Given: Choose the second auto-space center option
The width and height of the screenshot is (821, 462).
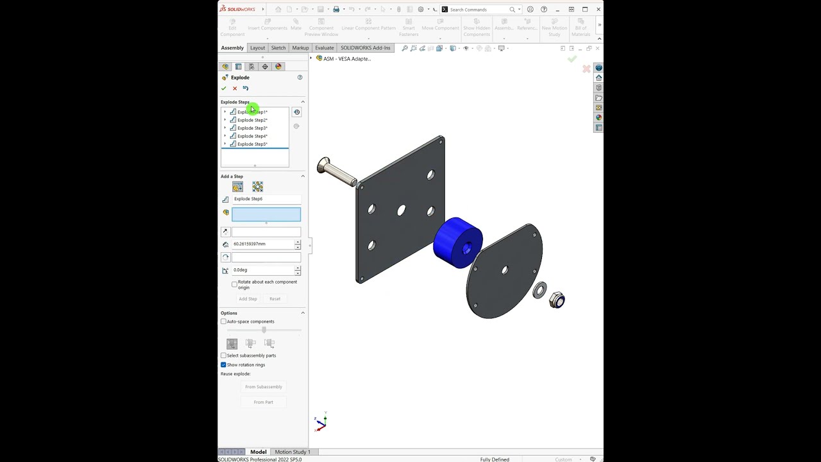Looking at the screenshot, I should tap(251, 344).
